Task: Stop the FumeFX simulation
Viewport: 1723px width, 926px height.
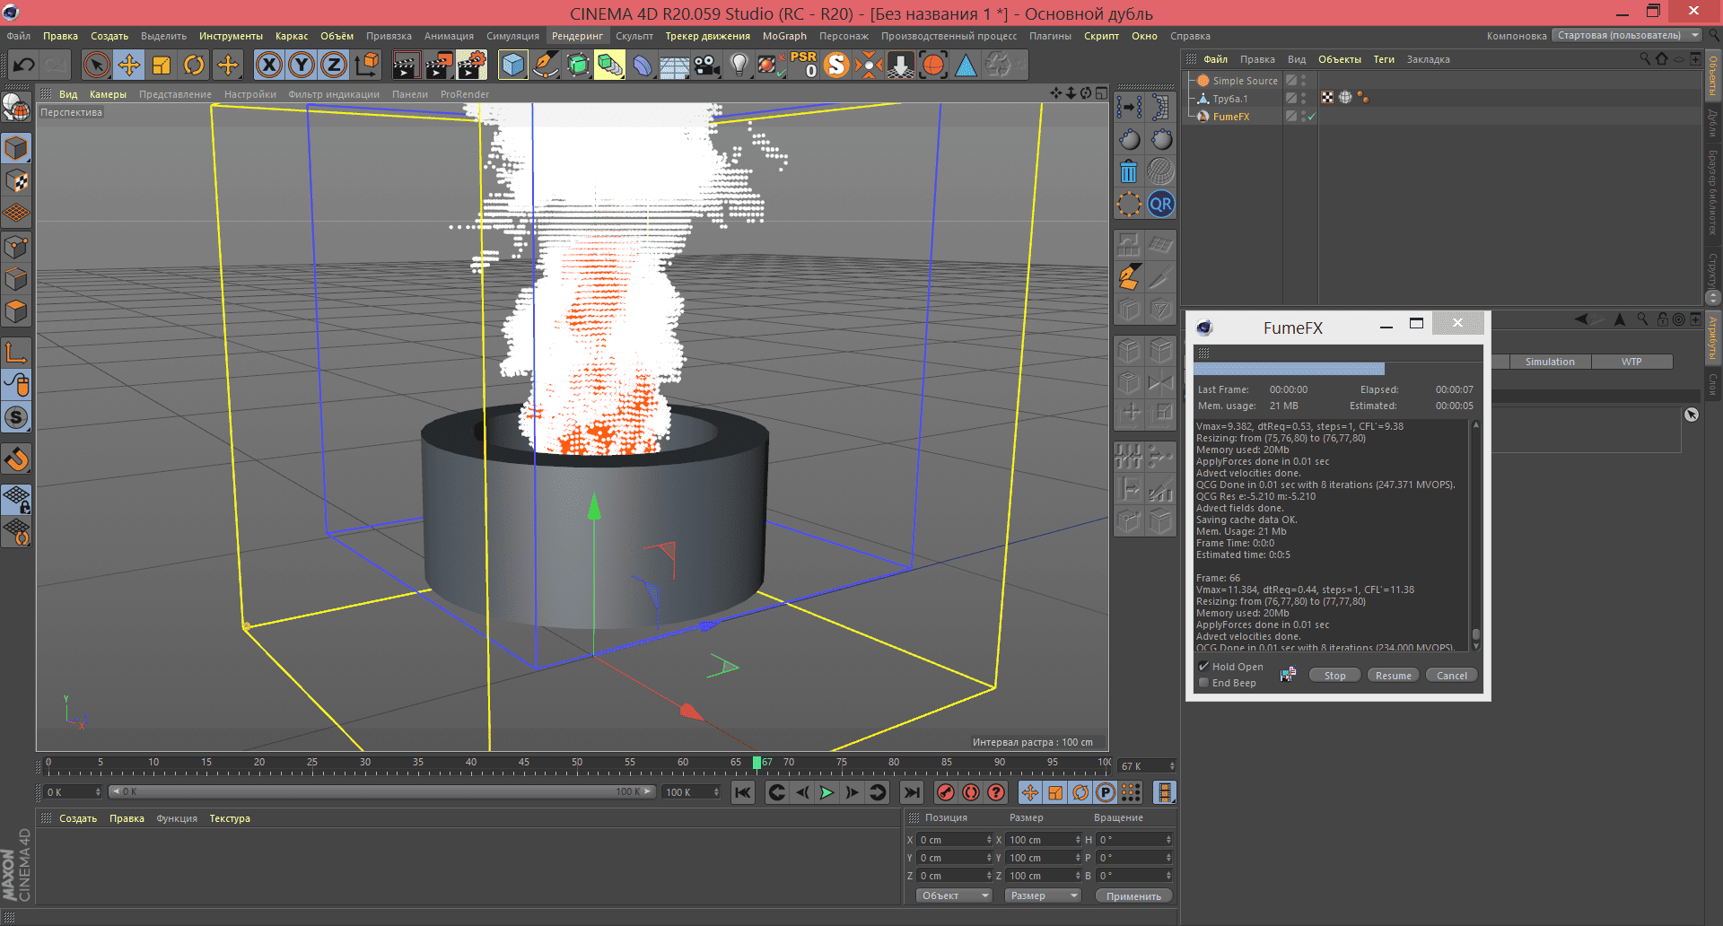Action: pyautogui.click(x=1334, y=676)
